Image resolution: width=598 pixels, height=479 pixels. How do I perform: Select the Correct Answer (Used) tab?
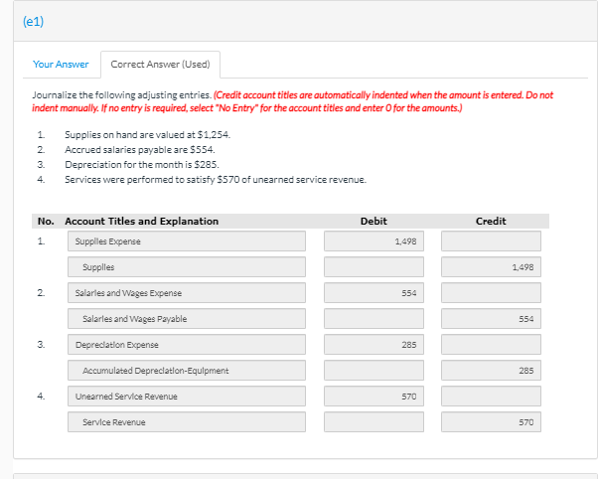coord(160,65)
